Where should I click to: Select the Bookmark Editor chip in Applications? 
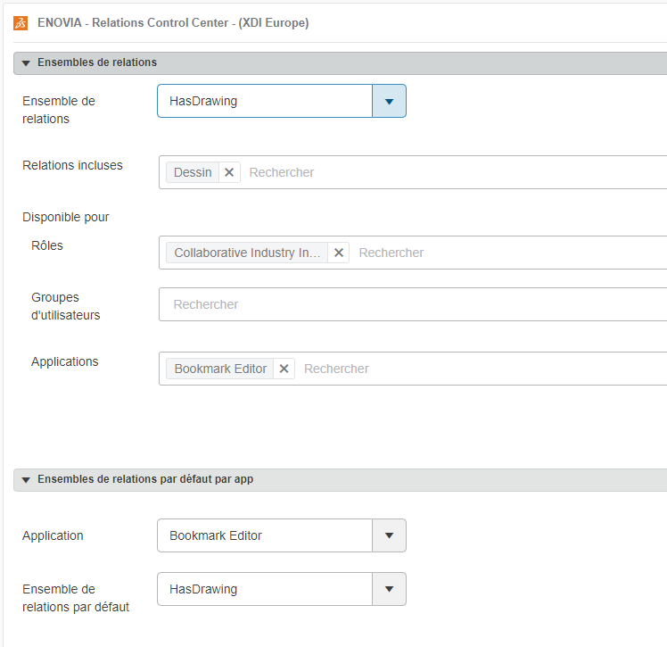click(220, 369)
